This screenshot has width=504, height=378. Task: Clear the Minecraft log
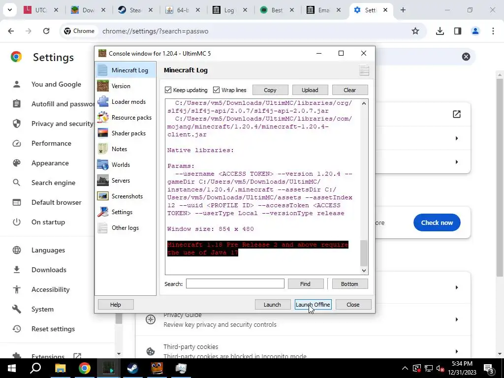coord(350,90)
